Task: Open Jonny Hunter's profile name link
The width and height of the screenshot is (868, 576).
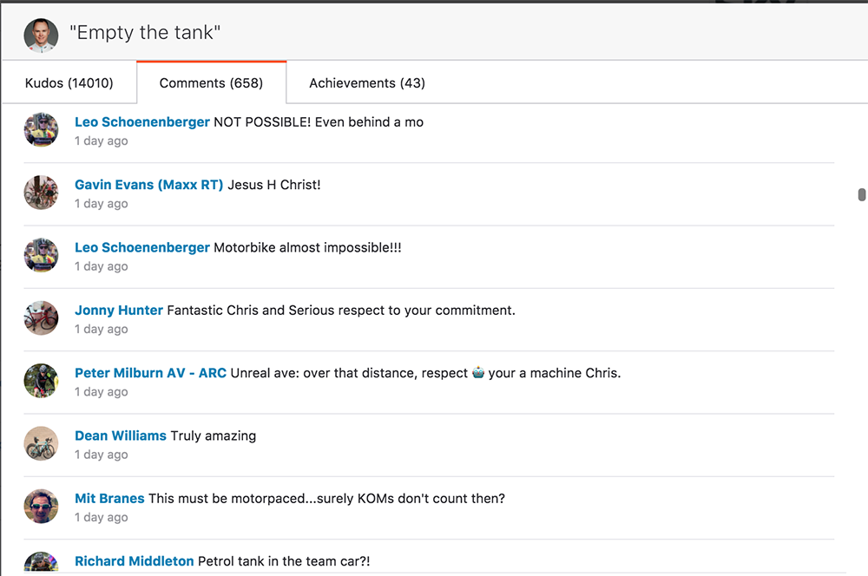Action: click(119, 311)
